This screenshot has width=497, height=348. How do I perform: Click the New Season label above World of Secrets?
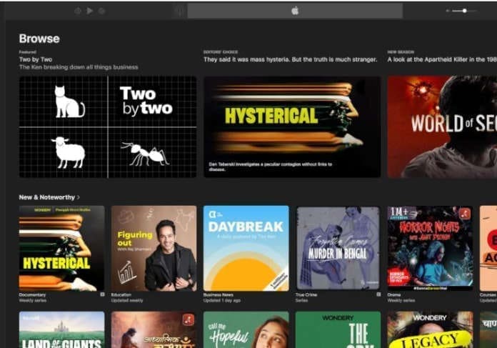401,52
